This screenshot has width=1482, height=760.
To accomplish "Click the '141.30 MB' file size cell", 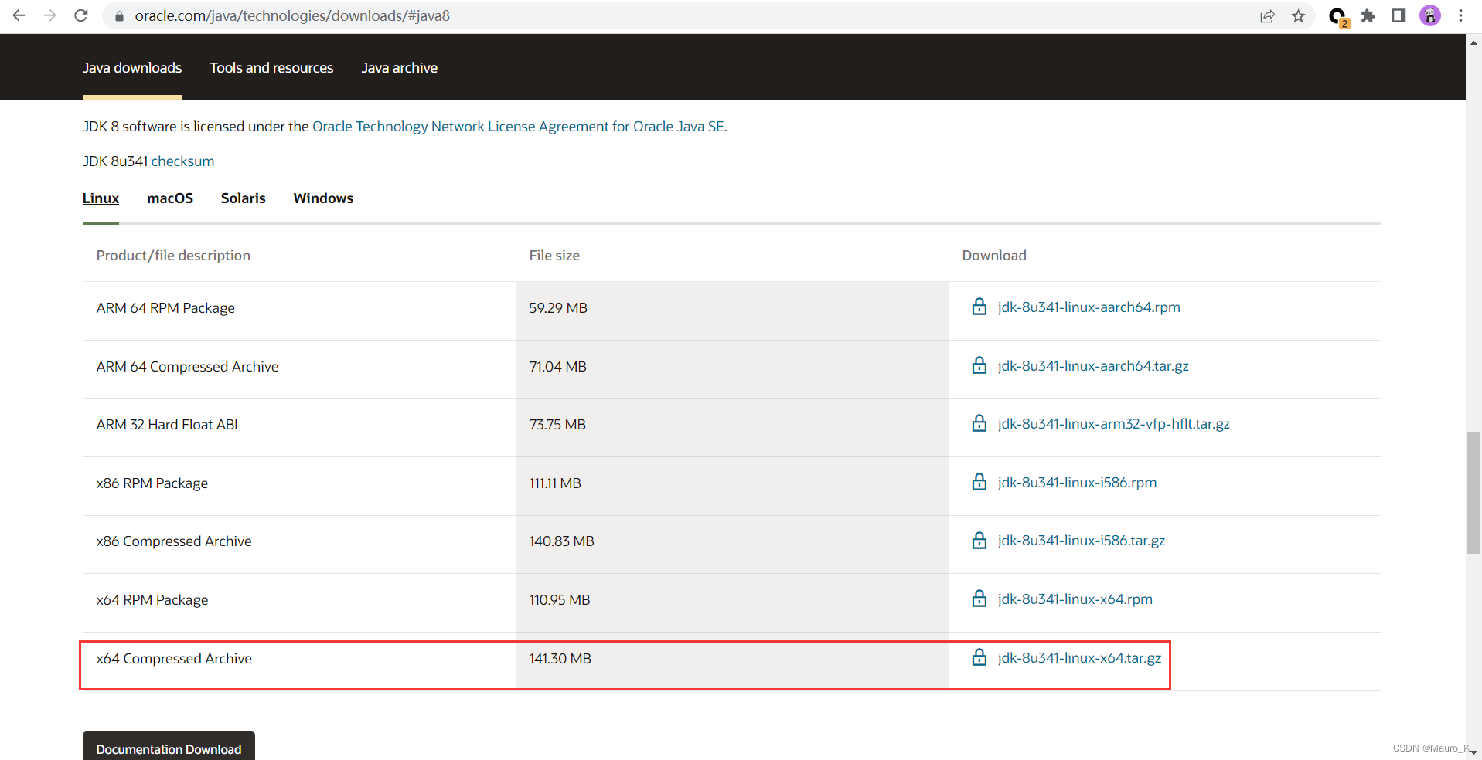I will (x=731, y=661).
